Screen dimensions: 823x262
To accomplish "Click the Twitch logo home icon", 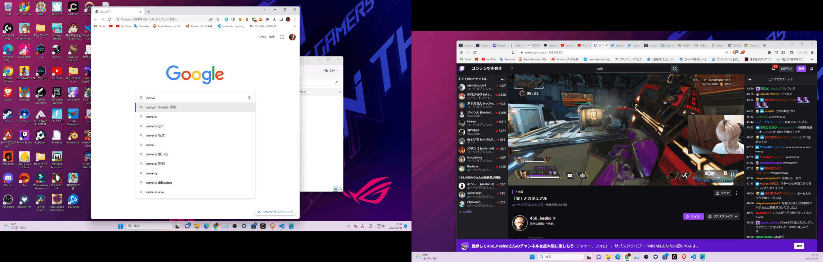I will tap(462, 69).
